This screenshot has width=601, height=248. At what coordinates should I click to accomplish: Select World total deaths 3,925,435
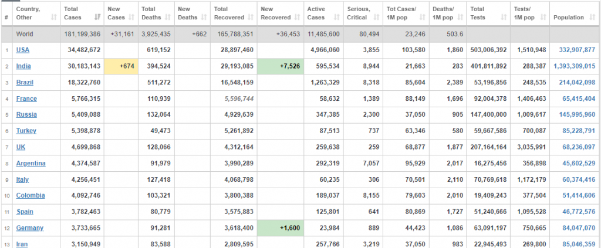156,34
